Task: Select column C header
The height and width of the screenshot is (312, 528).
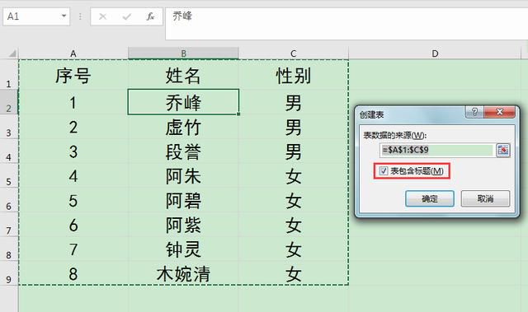Action: pos(294,54)
